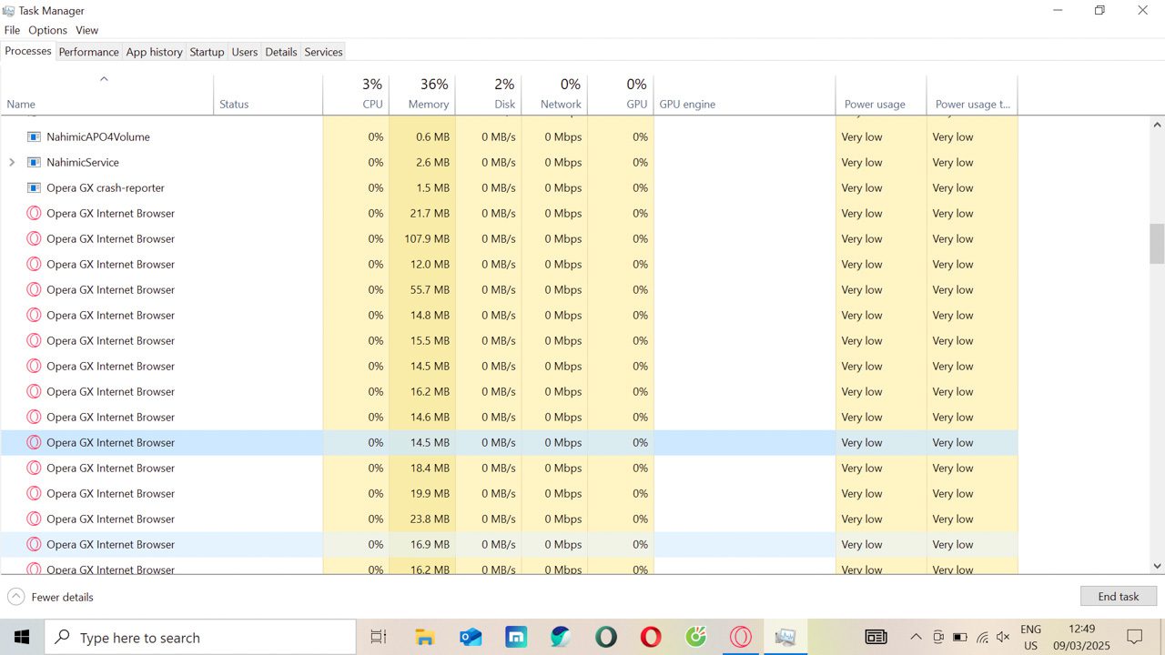
Task: Open the Options menu
Action: pyautogui.click(x=47, y=30)
